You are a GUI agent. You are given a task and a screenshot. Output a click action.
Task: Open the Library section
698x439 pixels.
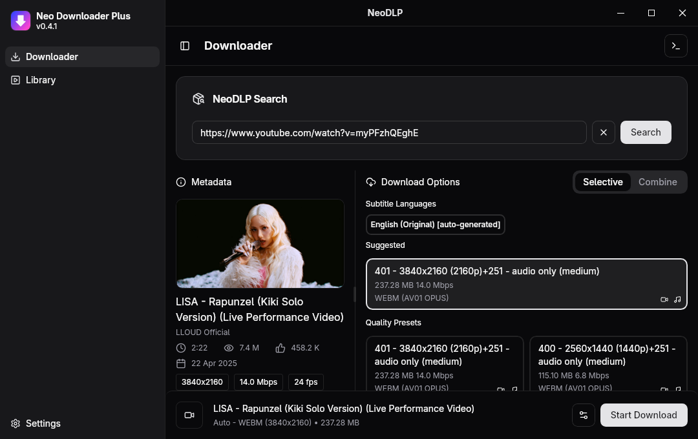tap(41, 80)
